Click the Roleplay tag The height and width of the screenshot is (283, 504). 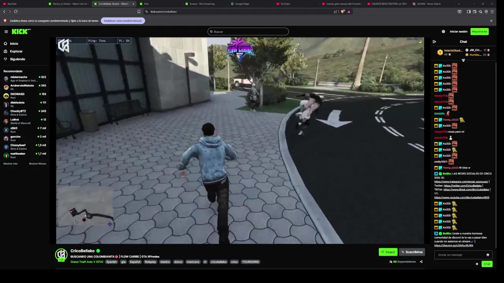click(150, 262)
